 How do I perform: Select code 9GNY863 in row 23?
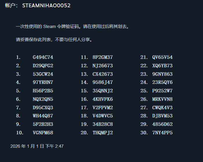coord(162,74)
